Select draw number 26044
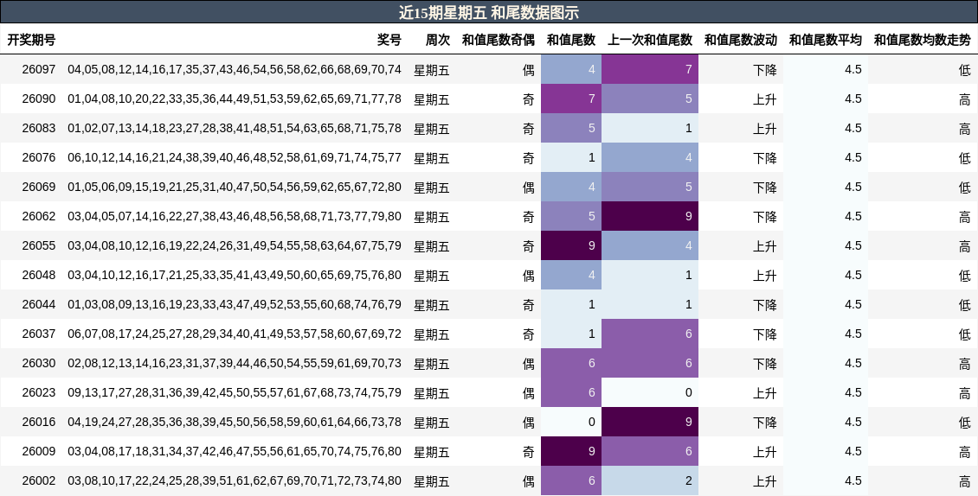The width and height of the screenshot is (978, 496). coord(39,304)
